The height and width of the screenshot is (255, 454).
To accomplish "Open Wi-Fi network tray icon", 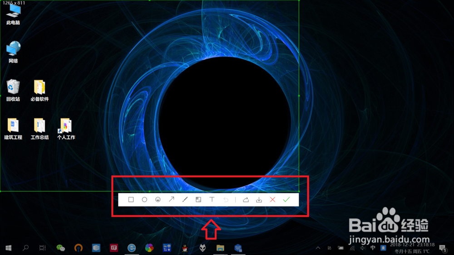I will click(x=352, y=248).
